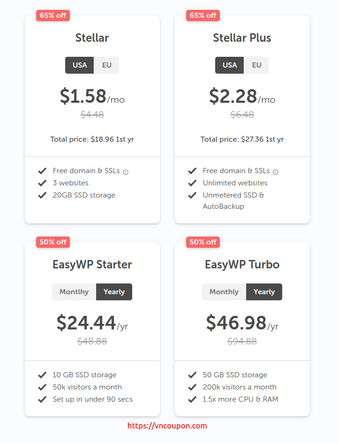
Task: Choose Yearly billing for EasyWP Starter
Action: coord(114,292)
